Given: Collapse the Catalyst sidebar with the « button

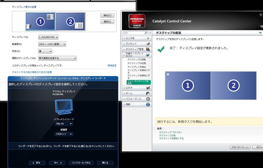Looking at the screenshot, I should (x=150, y=33).
